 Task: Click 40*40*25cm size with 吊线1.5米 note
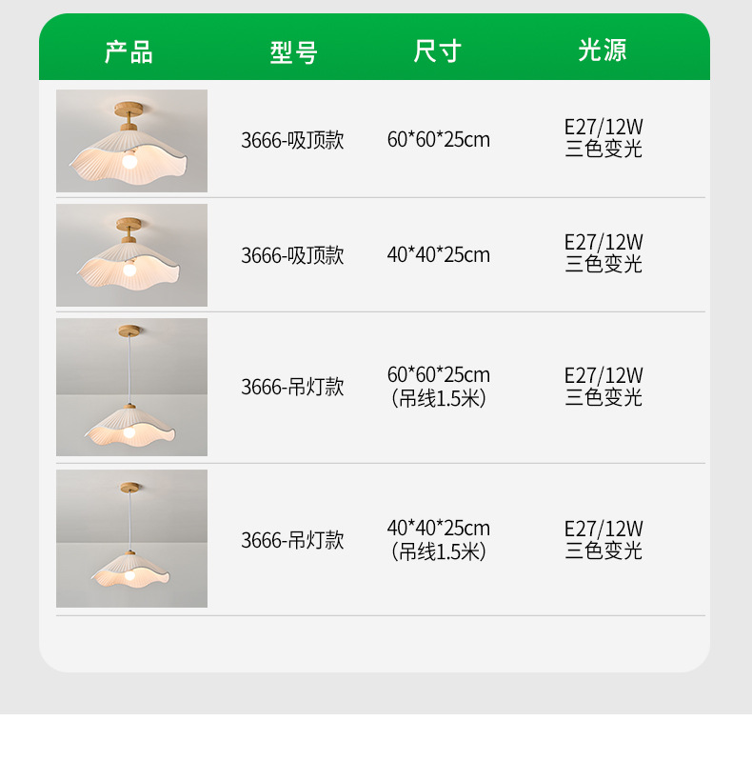coord(439,540)
